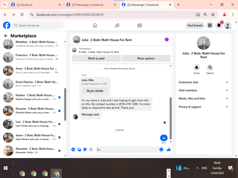Open the account avatar menu
This screenshot has height=178, width=238.
click(x=228, y=25)
